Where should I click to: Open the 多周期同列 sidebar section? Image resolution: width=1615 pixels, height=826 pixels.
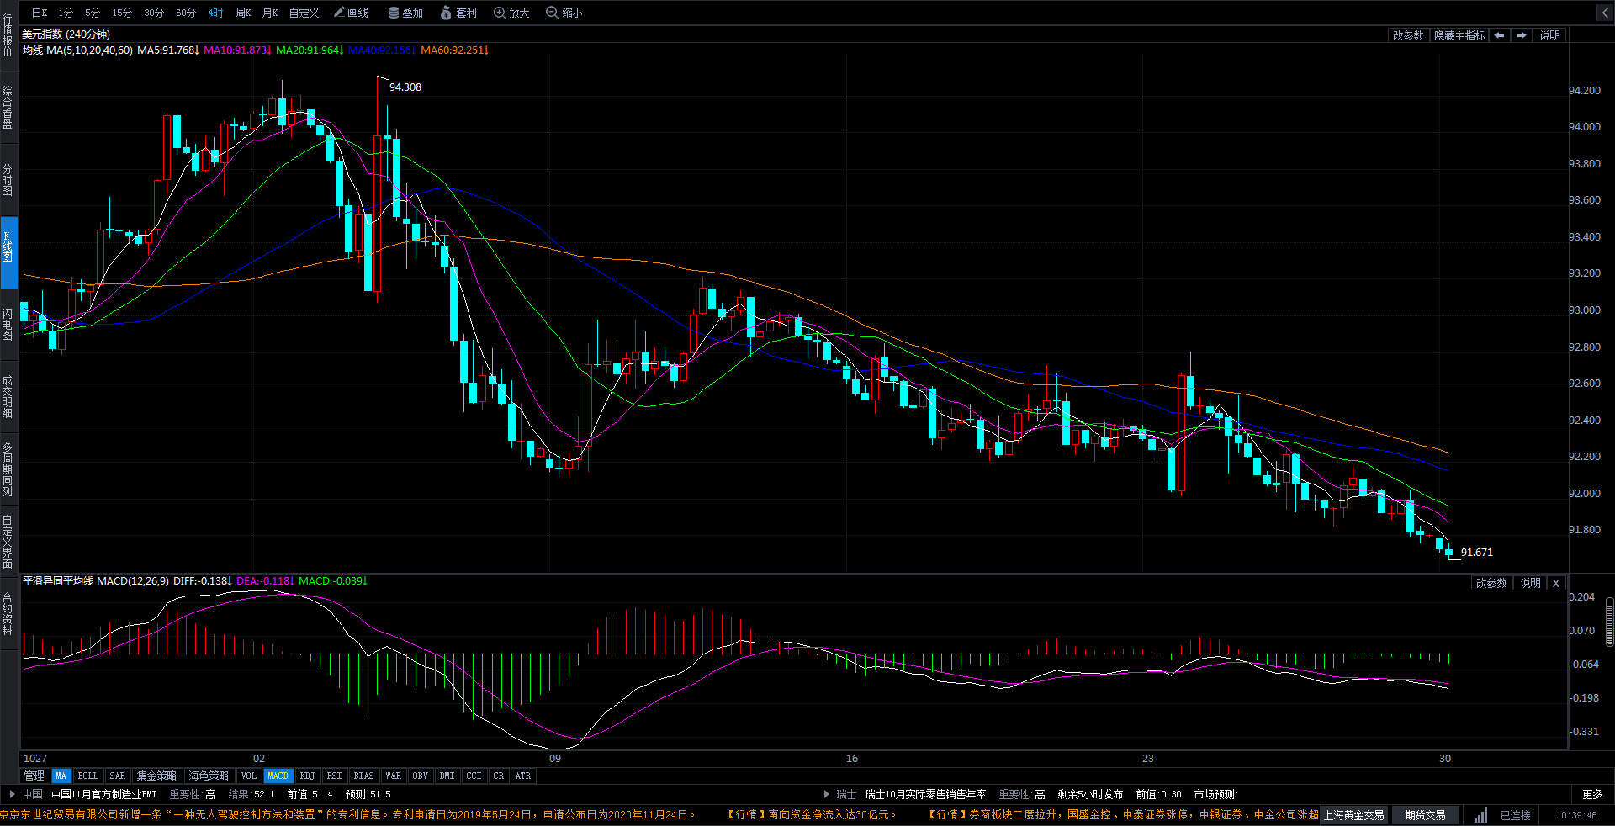coord(8,469)
